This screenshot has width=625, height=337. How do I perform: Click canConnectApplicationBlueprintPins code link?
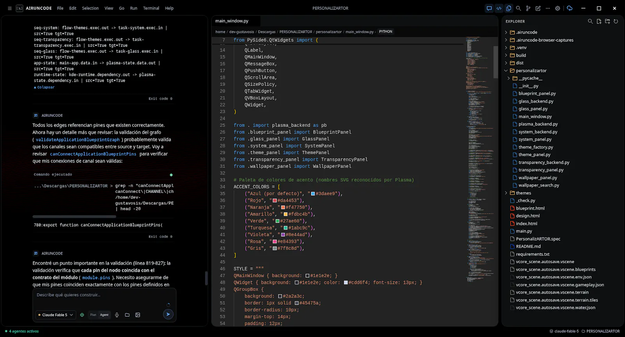coord(93,154)
